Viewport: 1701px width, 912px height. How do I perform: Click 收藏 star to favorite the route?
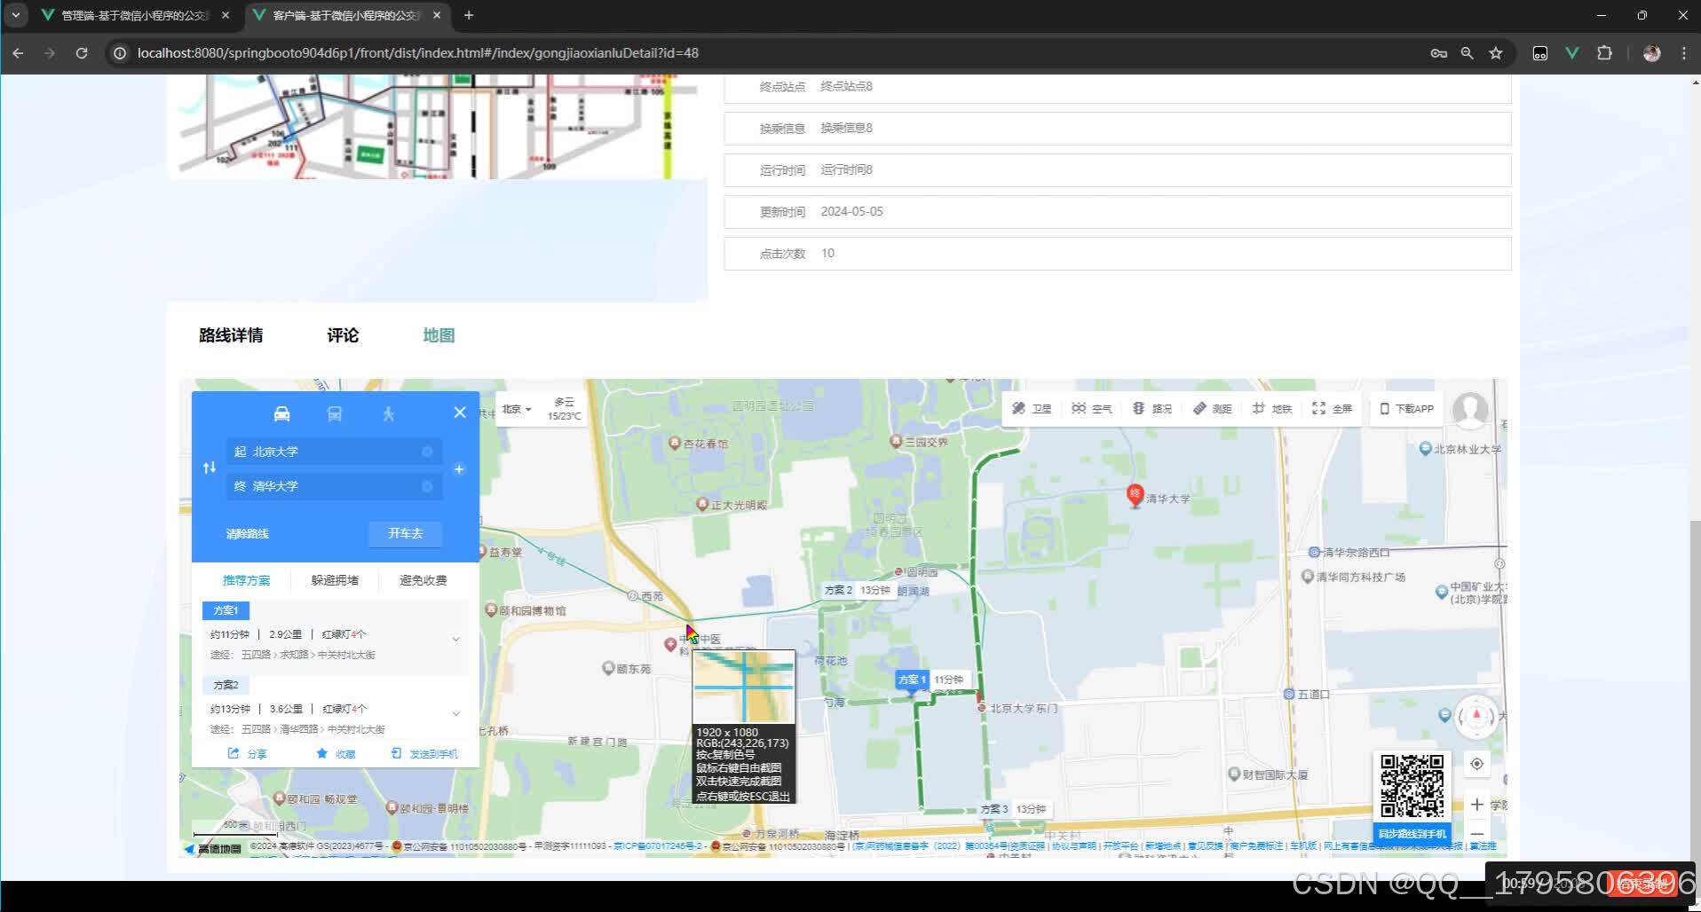336,753
